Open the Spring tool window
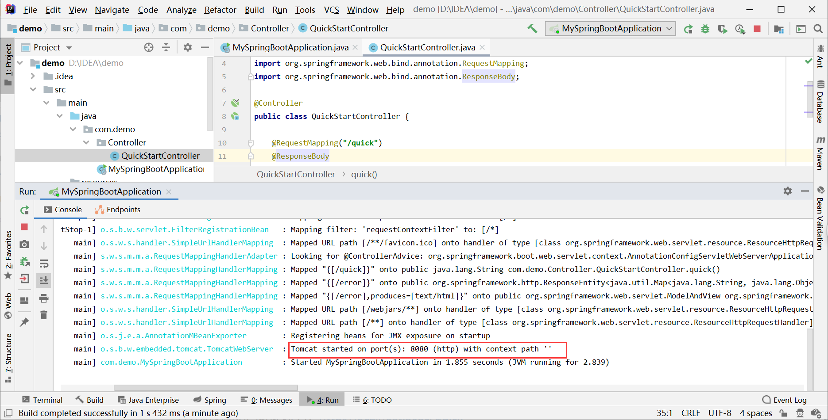This screenshot has height=420, width=828. [x=210, y=400]
